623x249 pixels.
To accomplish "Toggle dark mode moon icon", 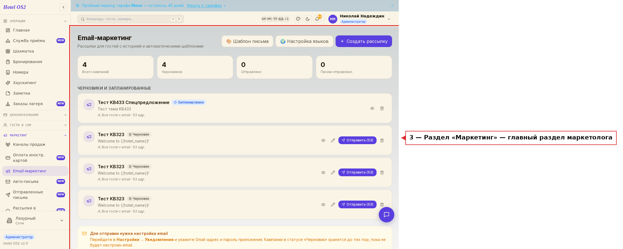I will 308,19.
